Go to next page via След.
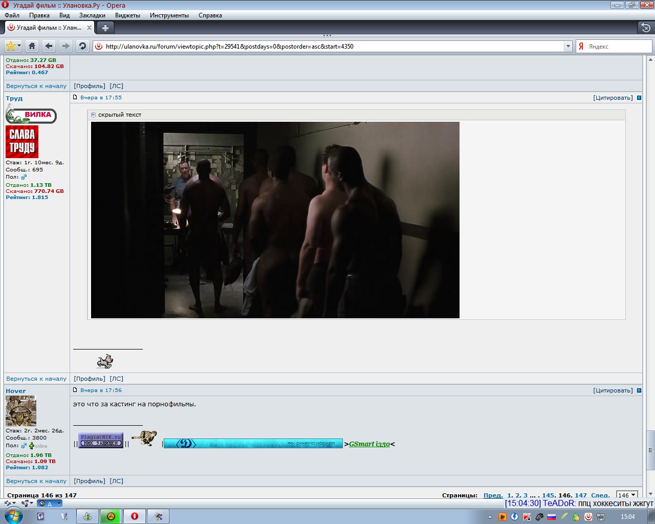Image resolution: width=655 pixels, height=524 pixels. [x=600, y=495]
